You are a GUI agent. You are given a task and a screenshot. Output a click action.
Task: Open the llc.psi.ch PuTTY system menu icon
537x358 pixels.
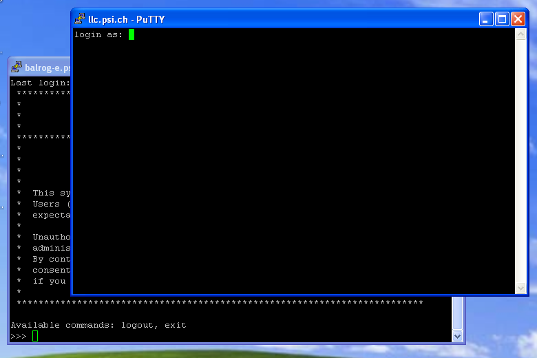point(80,19)
